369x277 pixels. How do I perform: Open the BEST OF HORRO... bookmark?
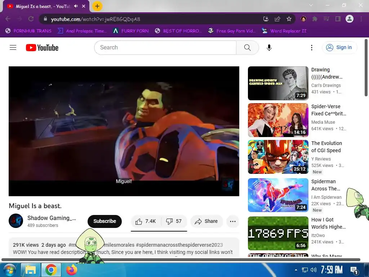pos(178,31)
